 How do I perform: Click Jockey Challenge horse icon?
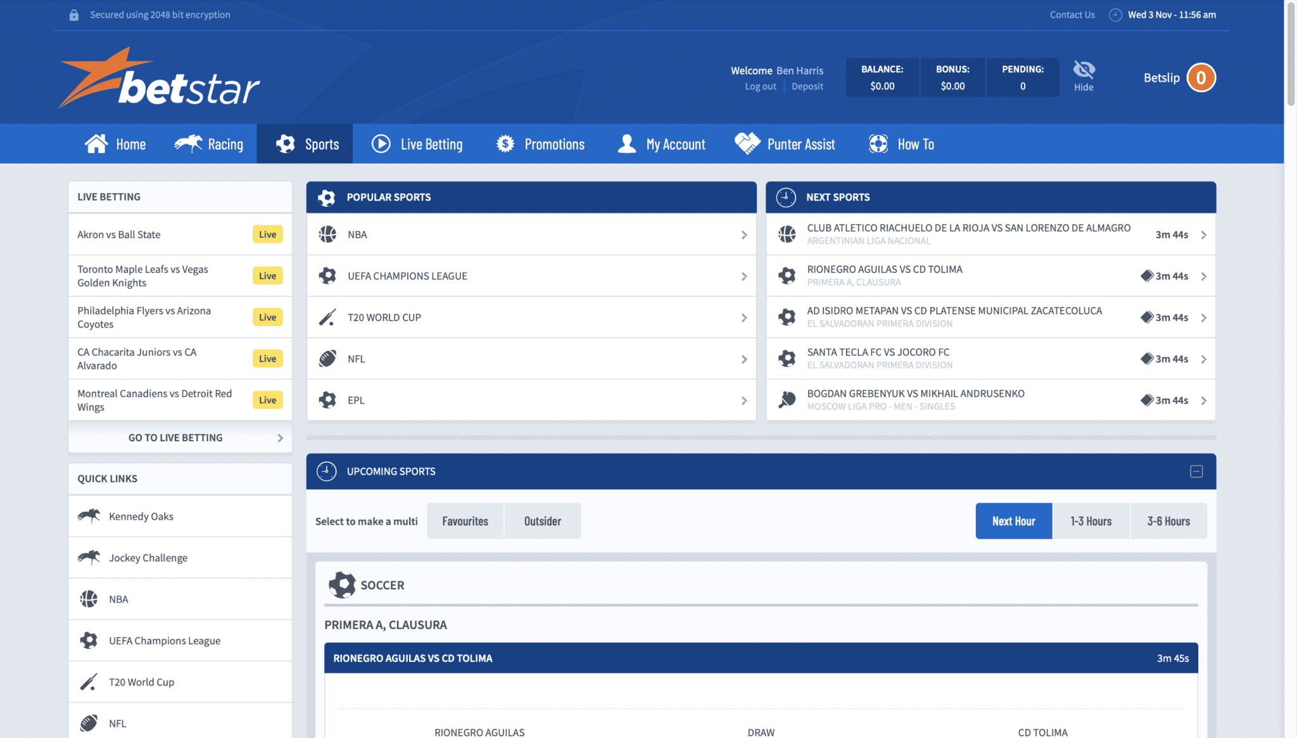coord(89,558)
